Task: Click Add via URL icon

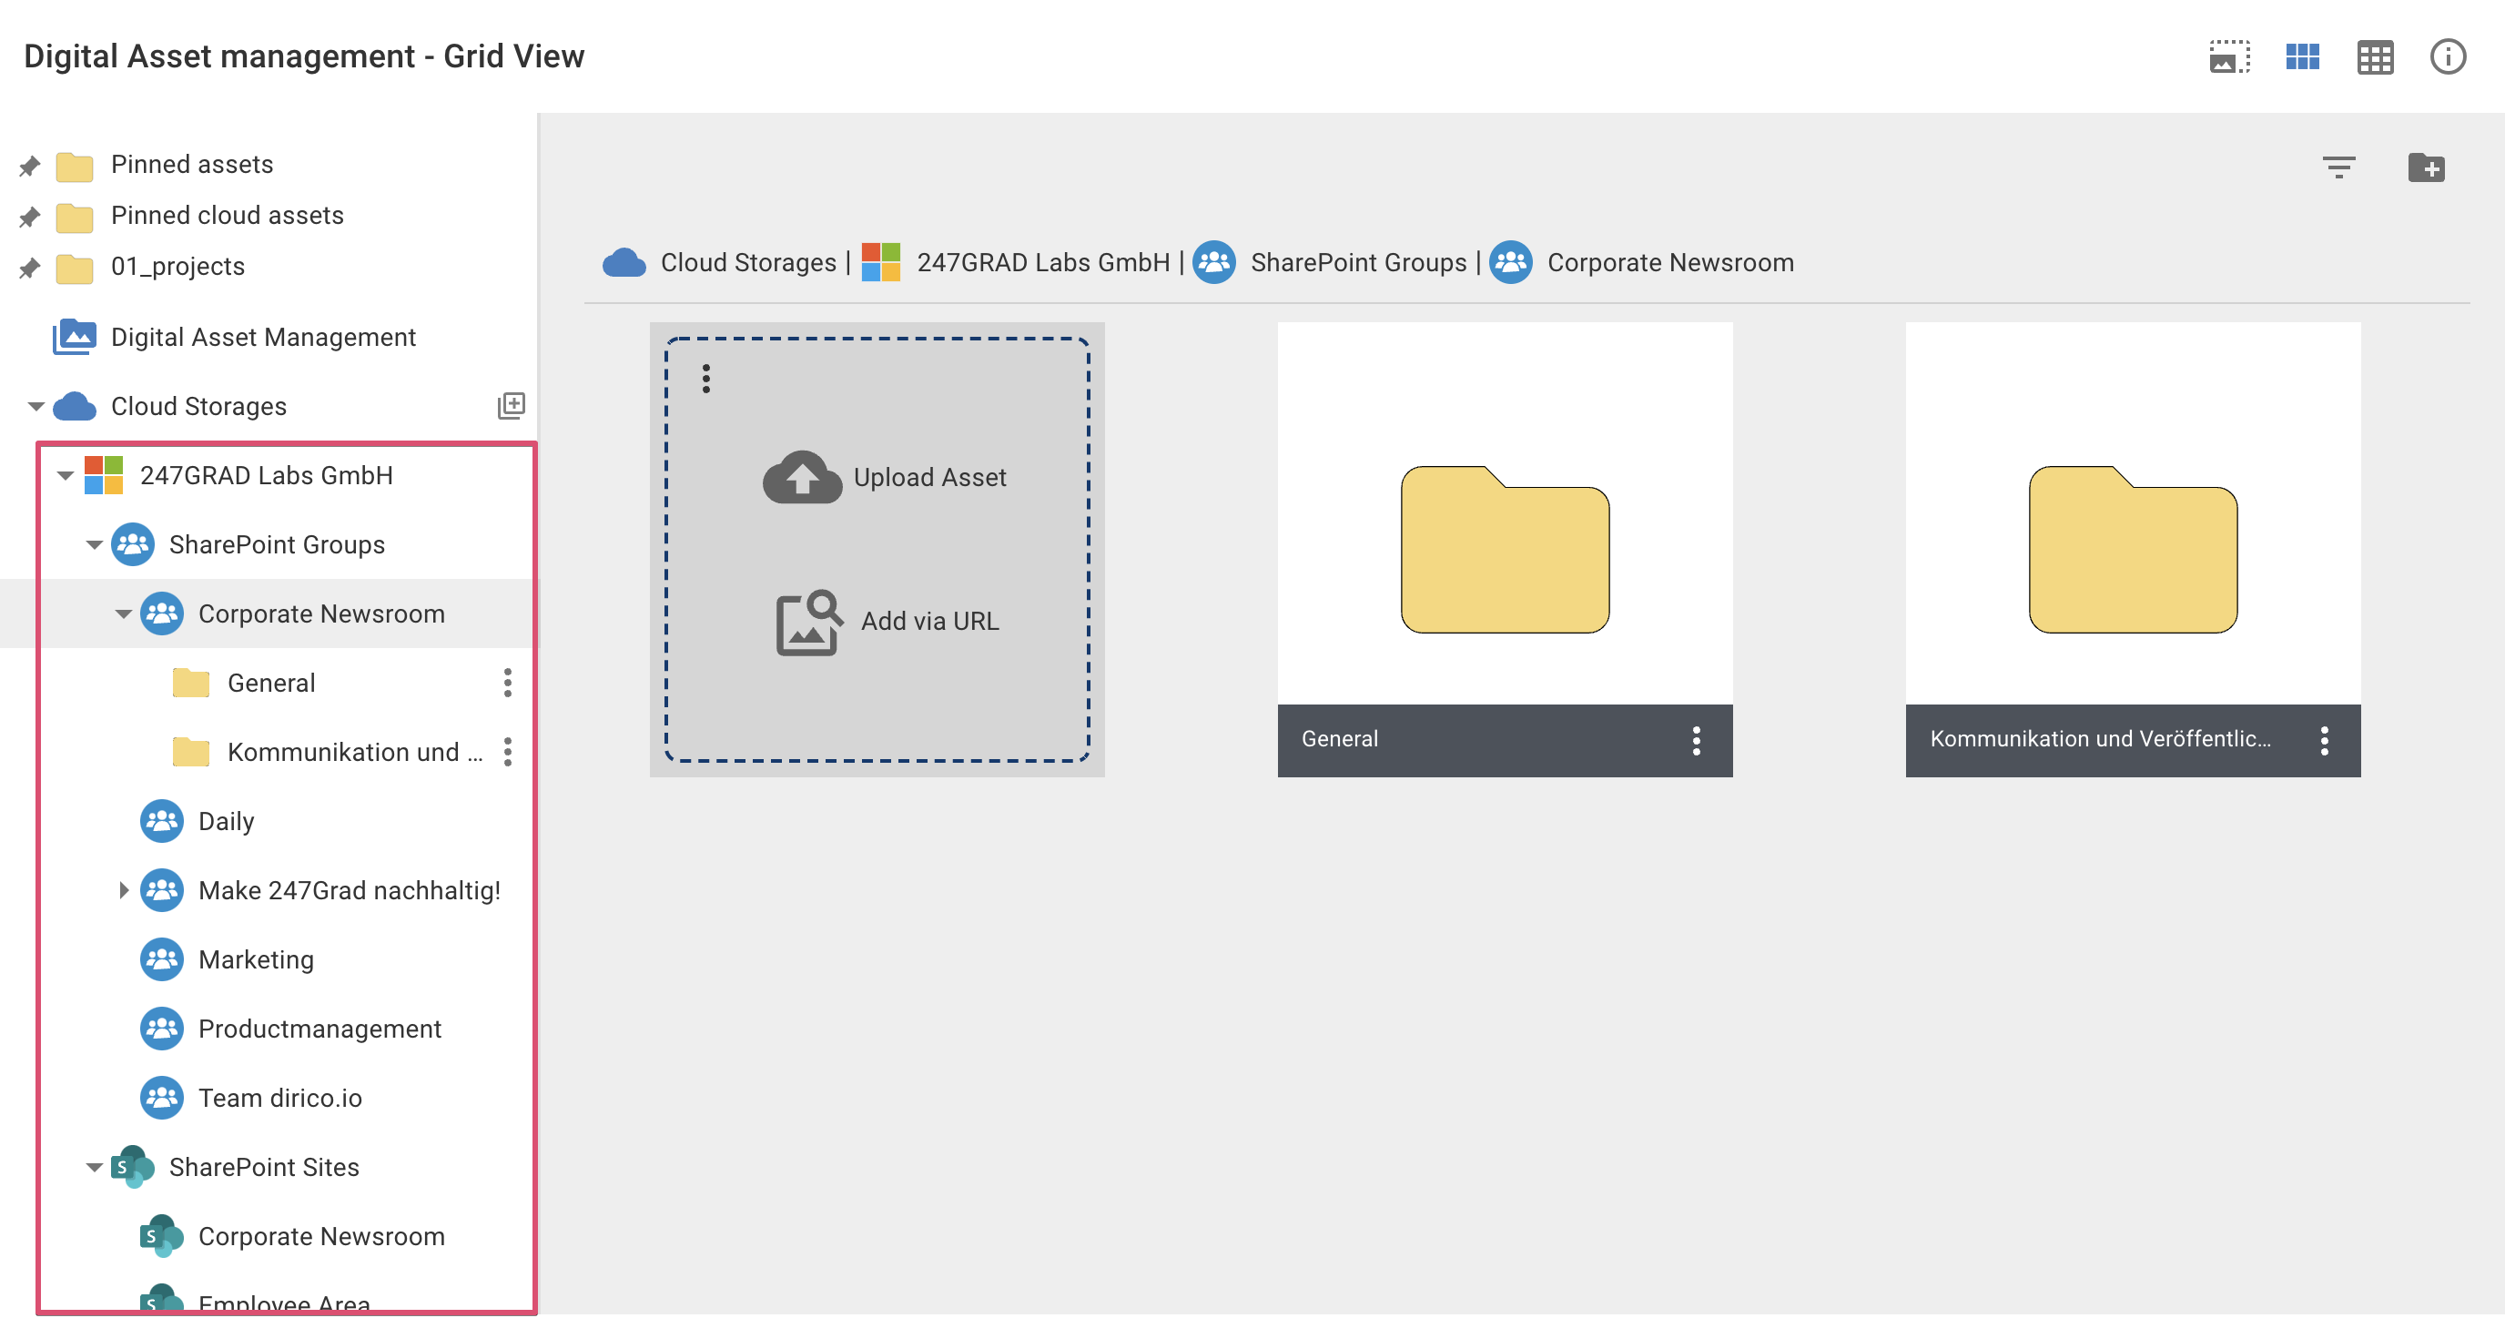Action: (x=807, y=622)
